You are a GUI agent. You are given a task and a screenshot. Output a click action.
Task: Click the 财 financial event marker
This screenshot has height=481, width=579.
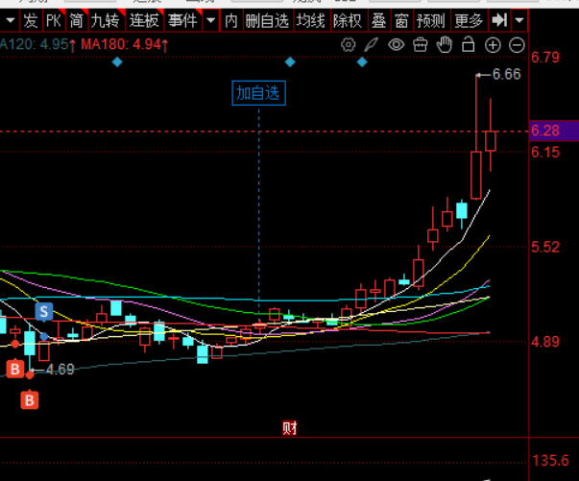(x=290, y=428)
